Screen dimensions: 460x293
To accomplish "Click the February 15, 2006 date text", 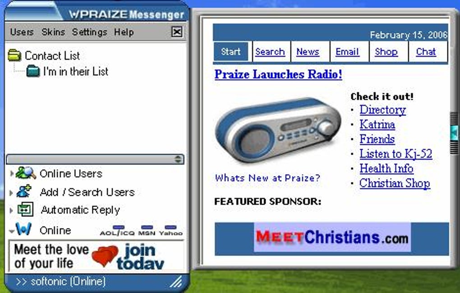I will 409,35.
